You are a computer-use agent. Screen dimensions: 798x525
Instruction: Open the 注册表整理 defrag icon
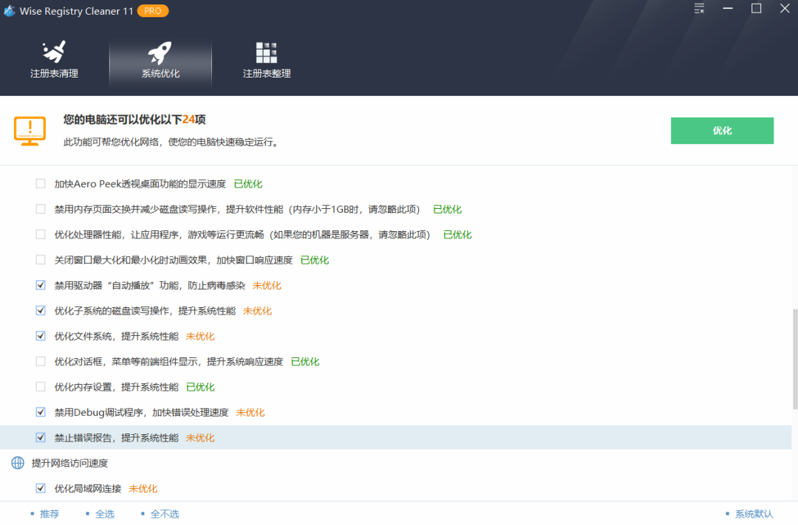[267, 52]
